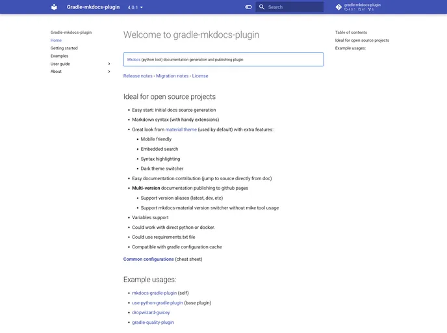Viewport: 447px width, 333px height.
Task: Click Compatible with gradle configuration cache item
Action: coord(177,247)
